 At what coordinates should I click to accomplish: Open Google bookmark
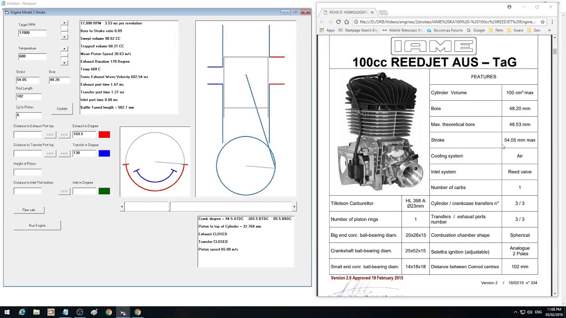tap(476, 30)
